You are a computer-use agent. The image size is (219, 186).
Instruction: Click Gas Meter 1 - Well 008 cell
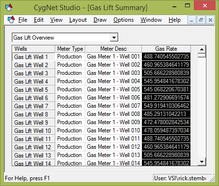tap(113, 114)
